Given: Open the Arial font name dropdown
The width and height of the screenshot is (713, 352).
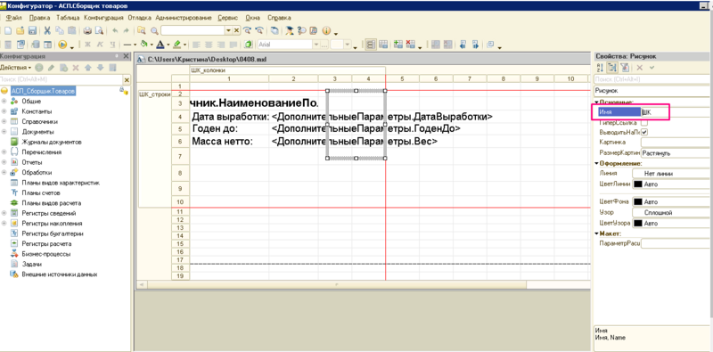Looking at the screenshot, I should (x=316, y=45).
